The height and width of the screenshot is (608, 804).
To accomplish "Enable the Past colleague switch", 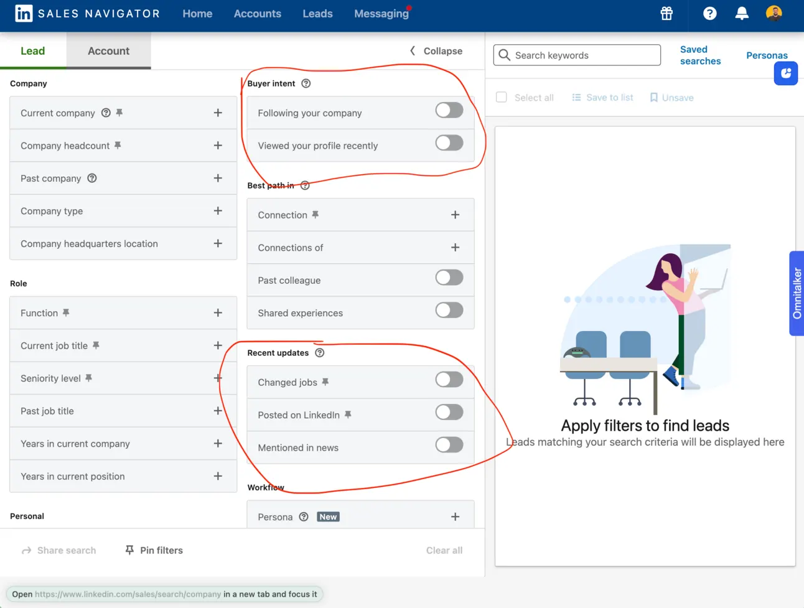I will click(x=449, y=278).
